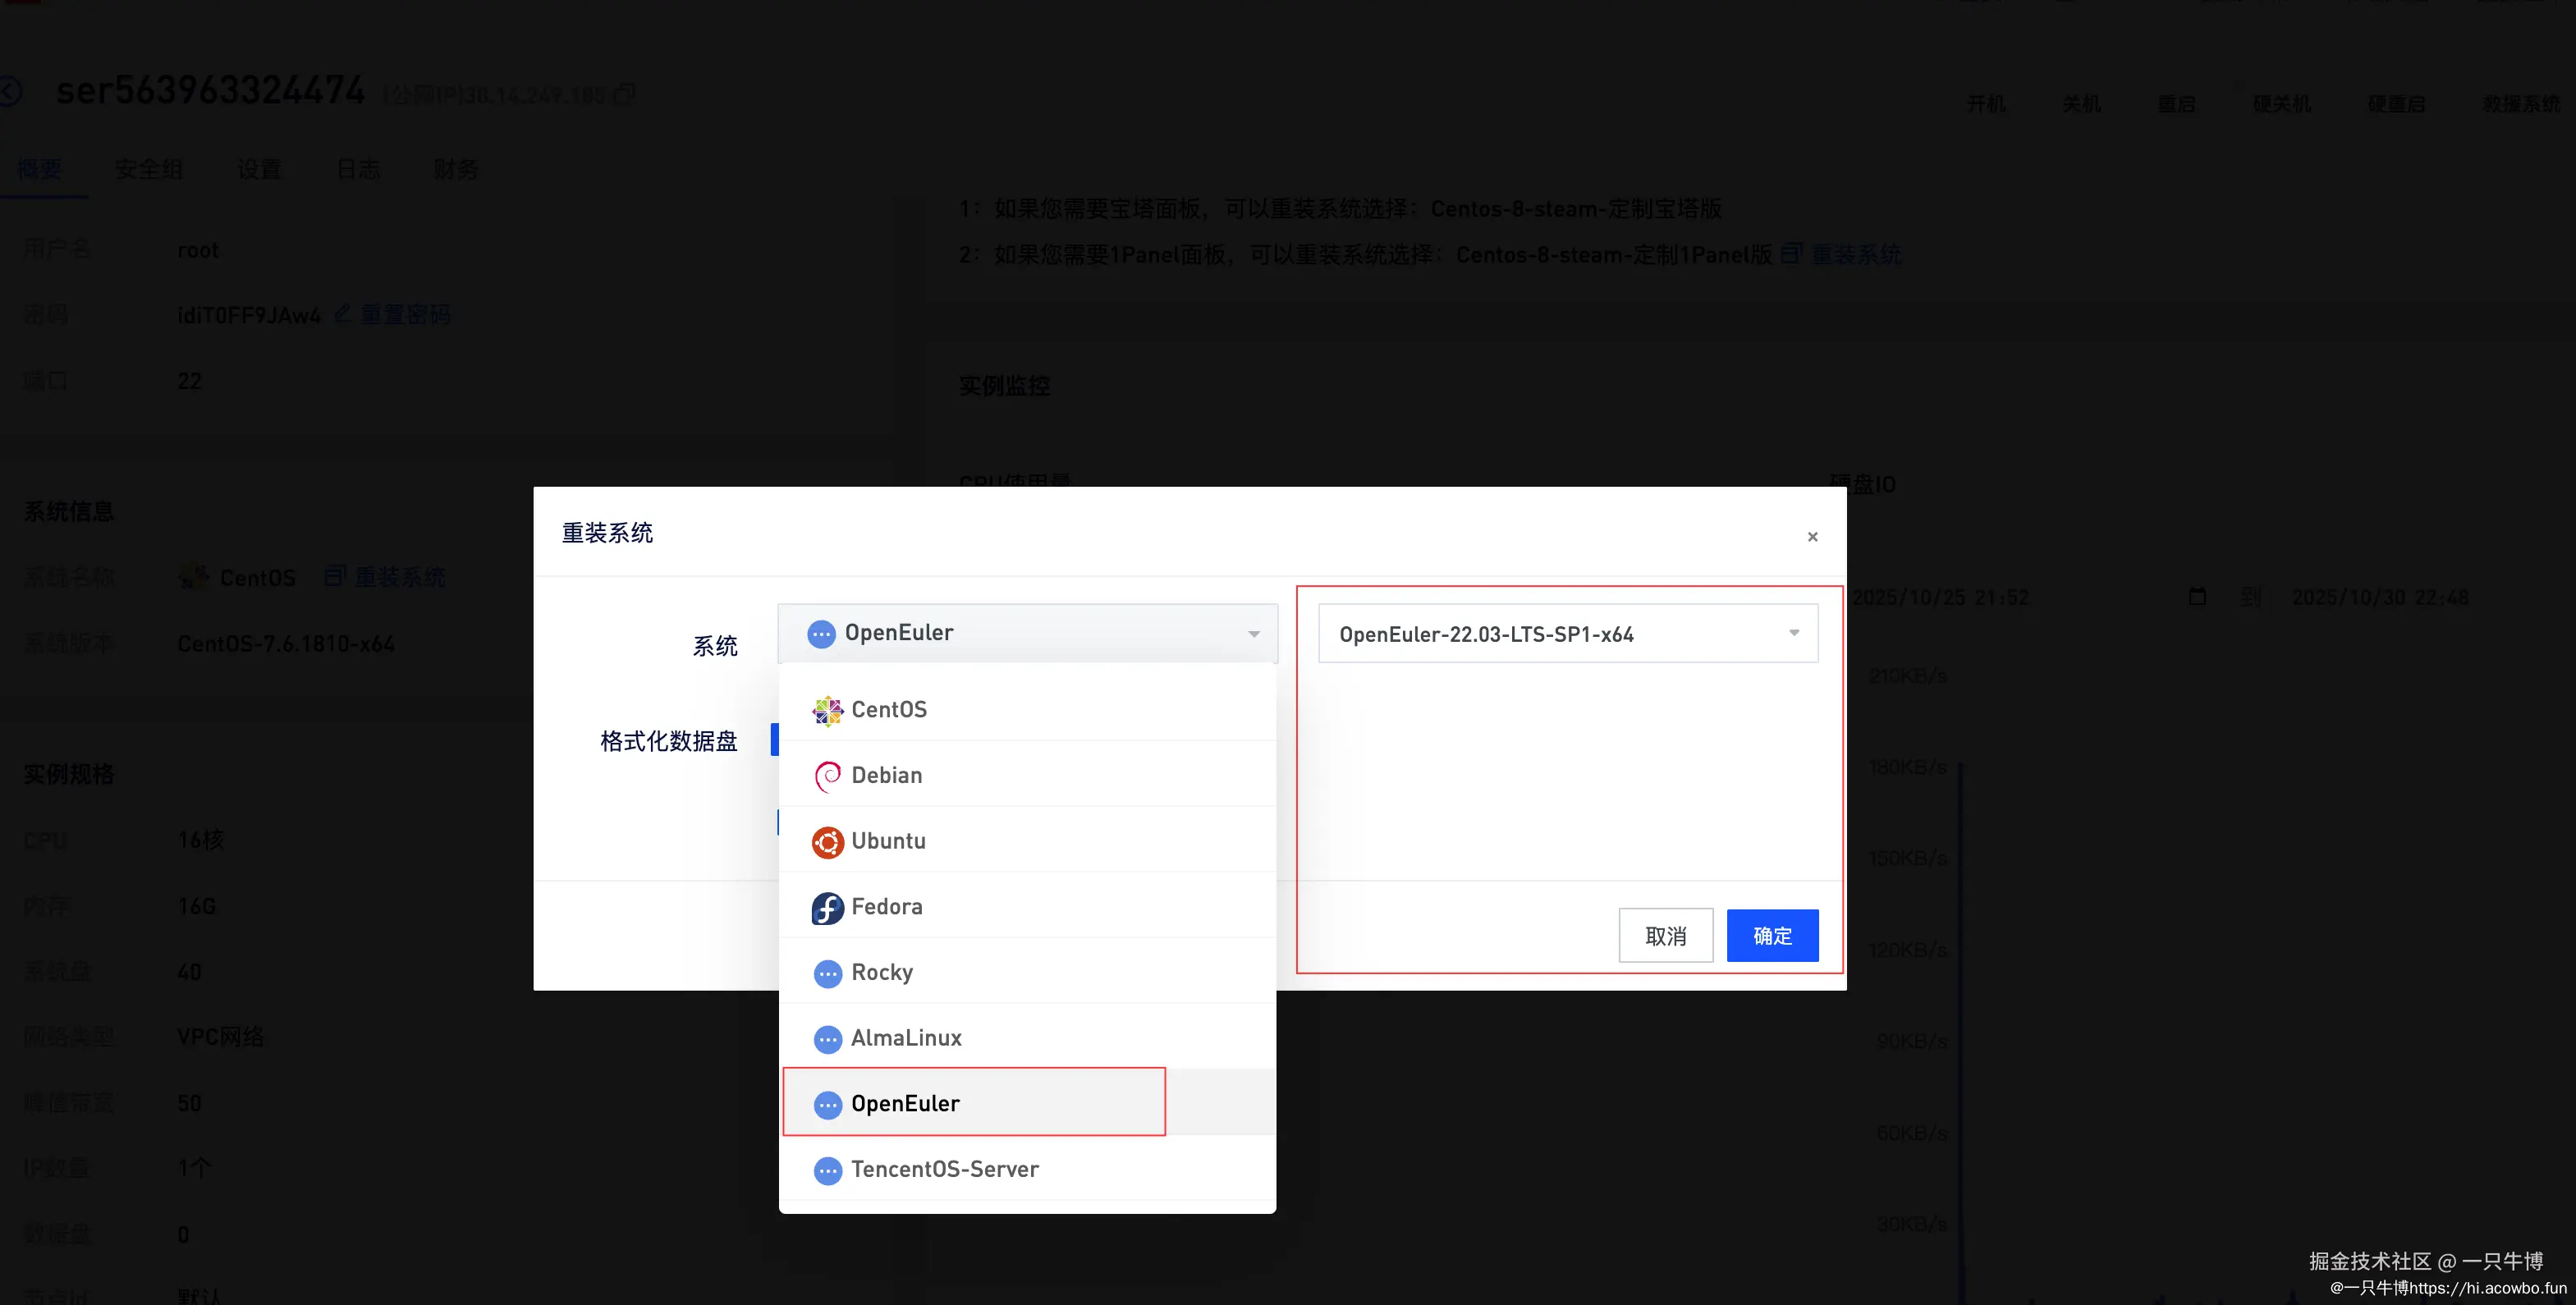Click the 取消 cancel button
Screen dimensions: 2576x1305
click(x=1665, y=936)
